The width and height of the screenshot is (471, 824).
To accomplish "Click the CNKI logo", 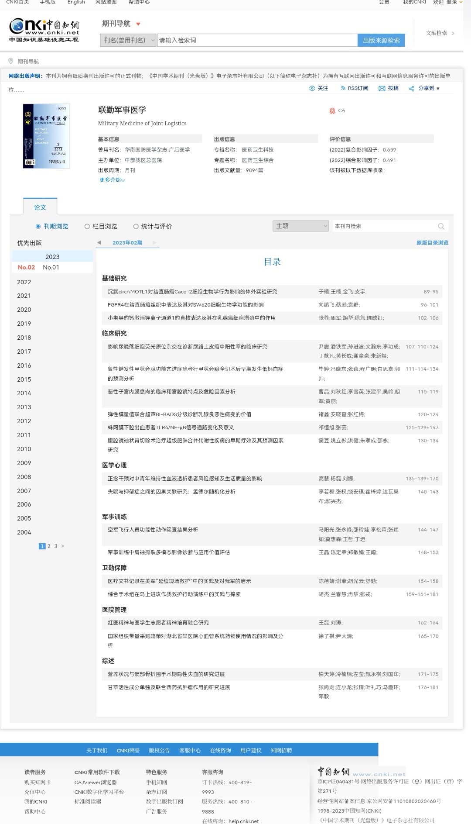I will [44, 30].
